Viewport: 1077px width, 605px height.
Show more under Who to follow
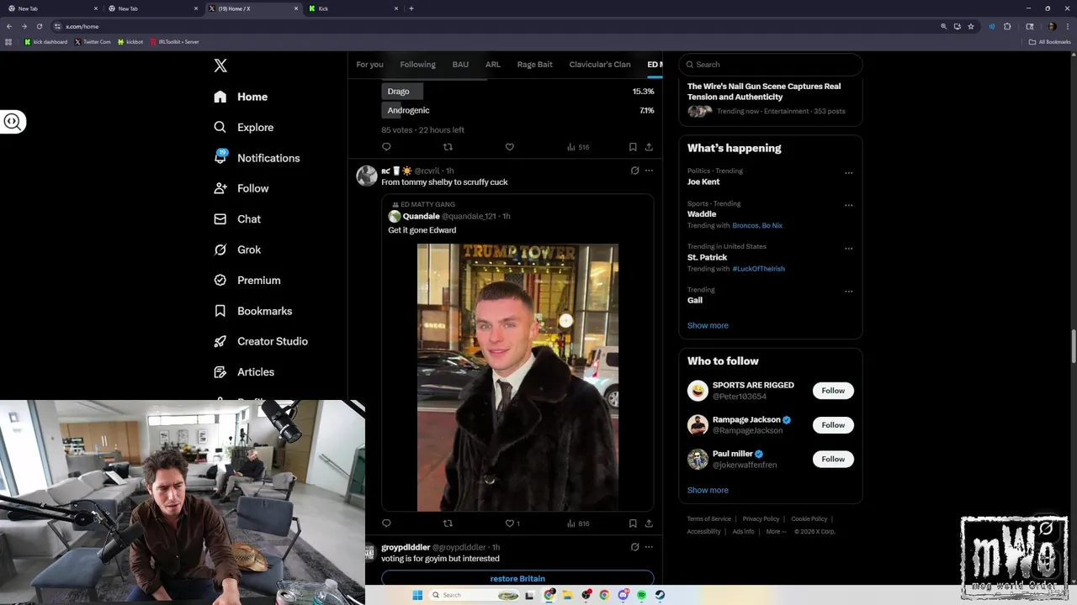(x=708, y=490)
